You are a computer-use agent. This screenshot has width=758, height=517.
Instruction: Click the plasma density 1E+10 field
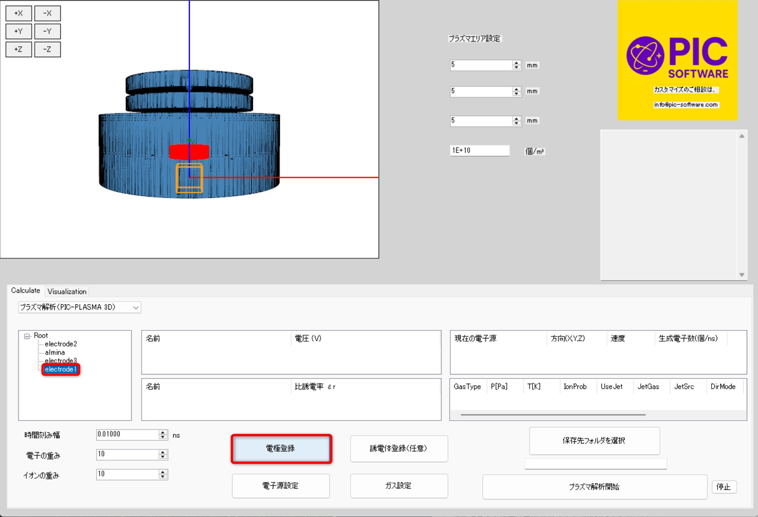(x=479, y=151)
